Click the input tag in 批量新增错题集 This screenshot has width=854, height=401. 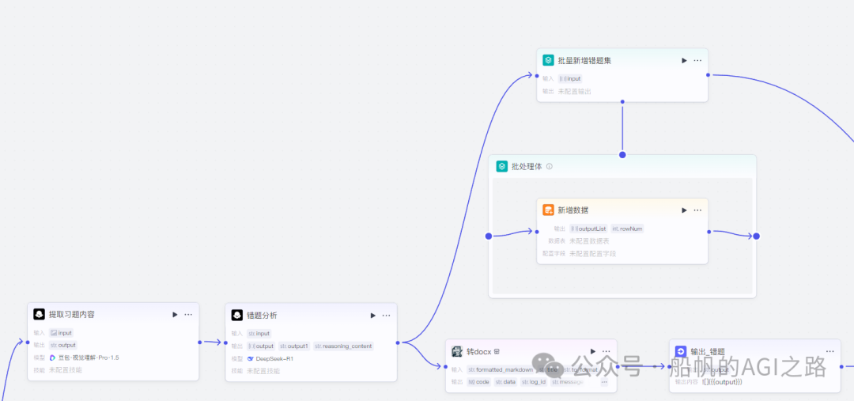570,78
